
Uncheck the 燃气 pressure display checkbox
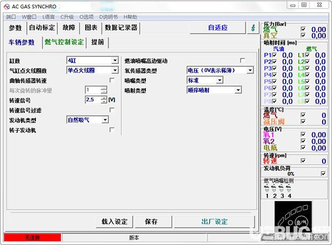[303, 29]
